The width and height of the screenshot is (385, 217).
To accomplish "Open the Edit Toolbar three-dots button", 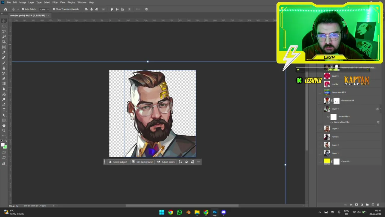I will 4,136.
